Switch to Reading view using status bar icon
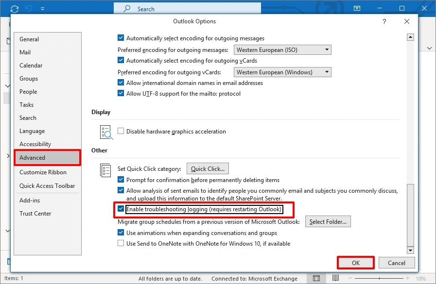The image size is (436, 284). [335, 278]
